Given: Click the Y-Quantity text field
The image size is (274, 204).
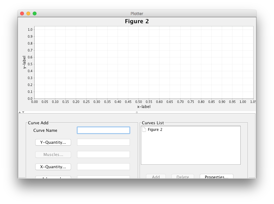Looking at the screenshot, I should click(103, 142).
